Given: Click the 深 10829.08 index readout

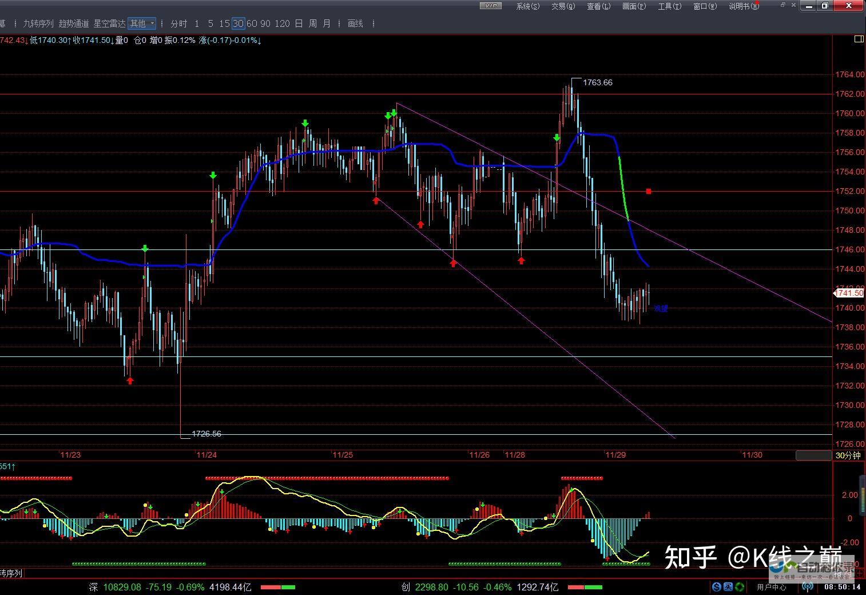Looking at the screenshot, I should point(115,587).
